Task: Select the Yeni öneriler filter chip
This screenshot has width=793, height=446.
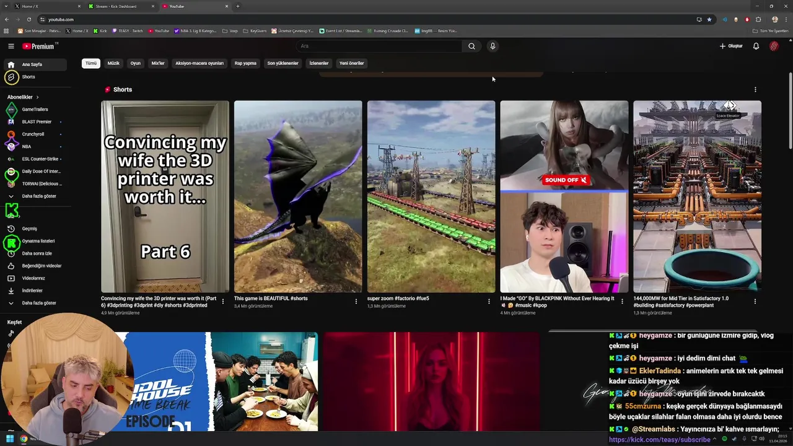Action: pos(352,63)
